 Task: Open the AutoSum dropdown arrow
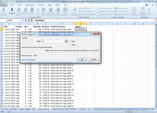[x=12, y=15]
